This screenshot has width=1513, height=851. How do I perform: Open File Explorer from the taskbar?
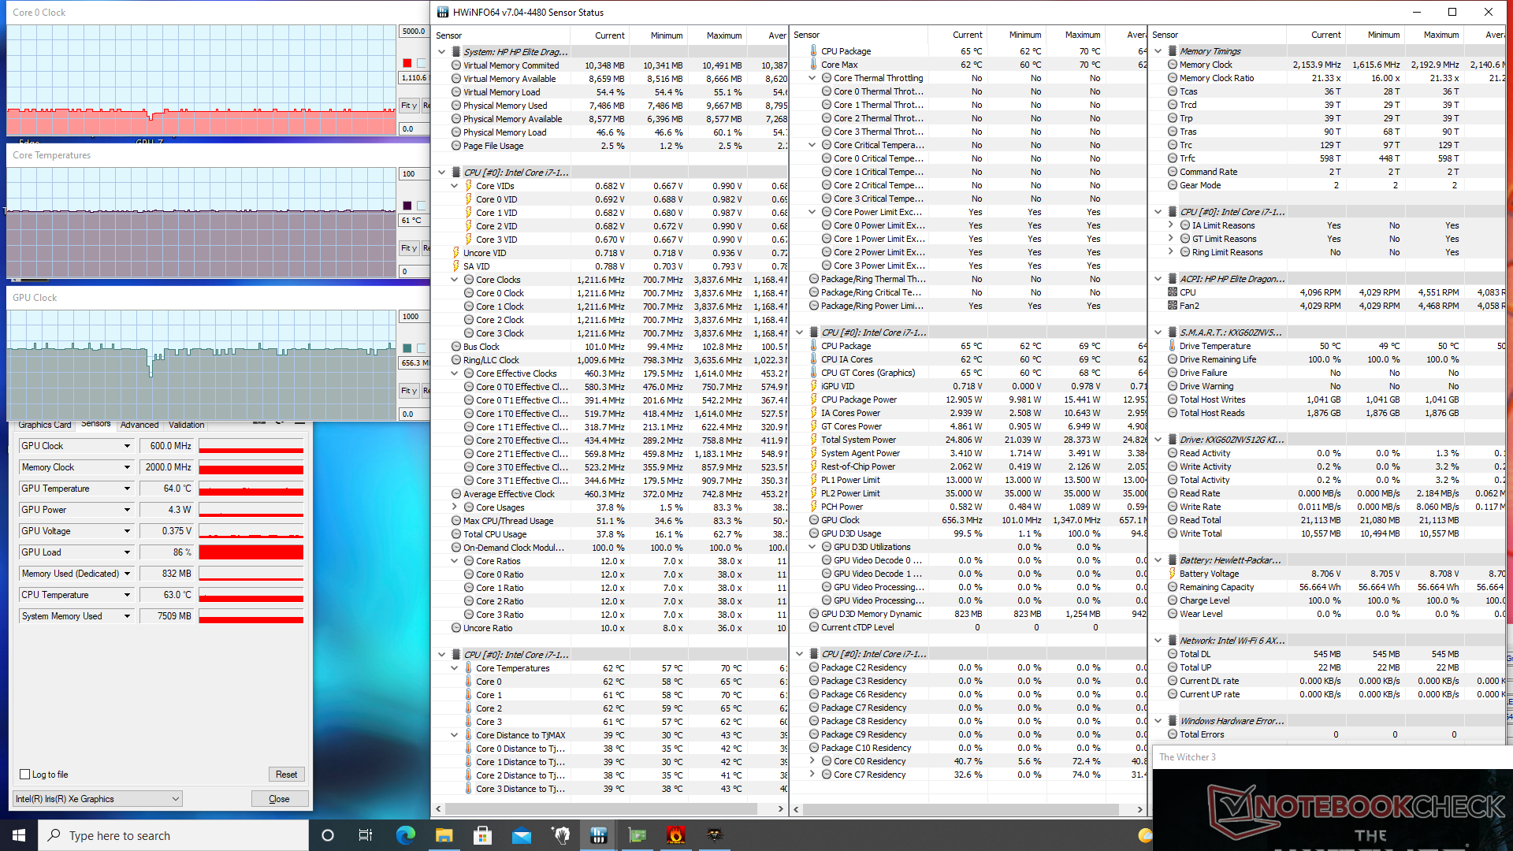point(444,835)
